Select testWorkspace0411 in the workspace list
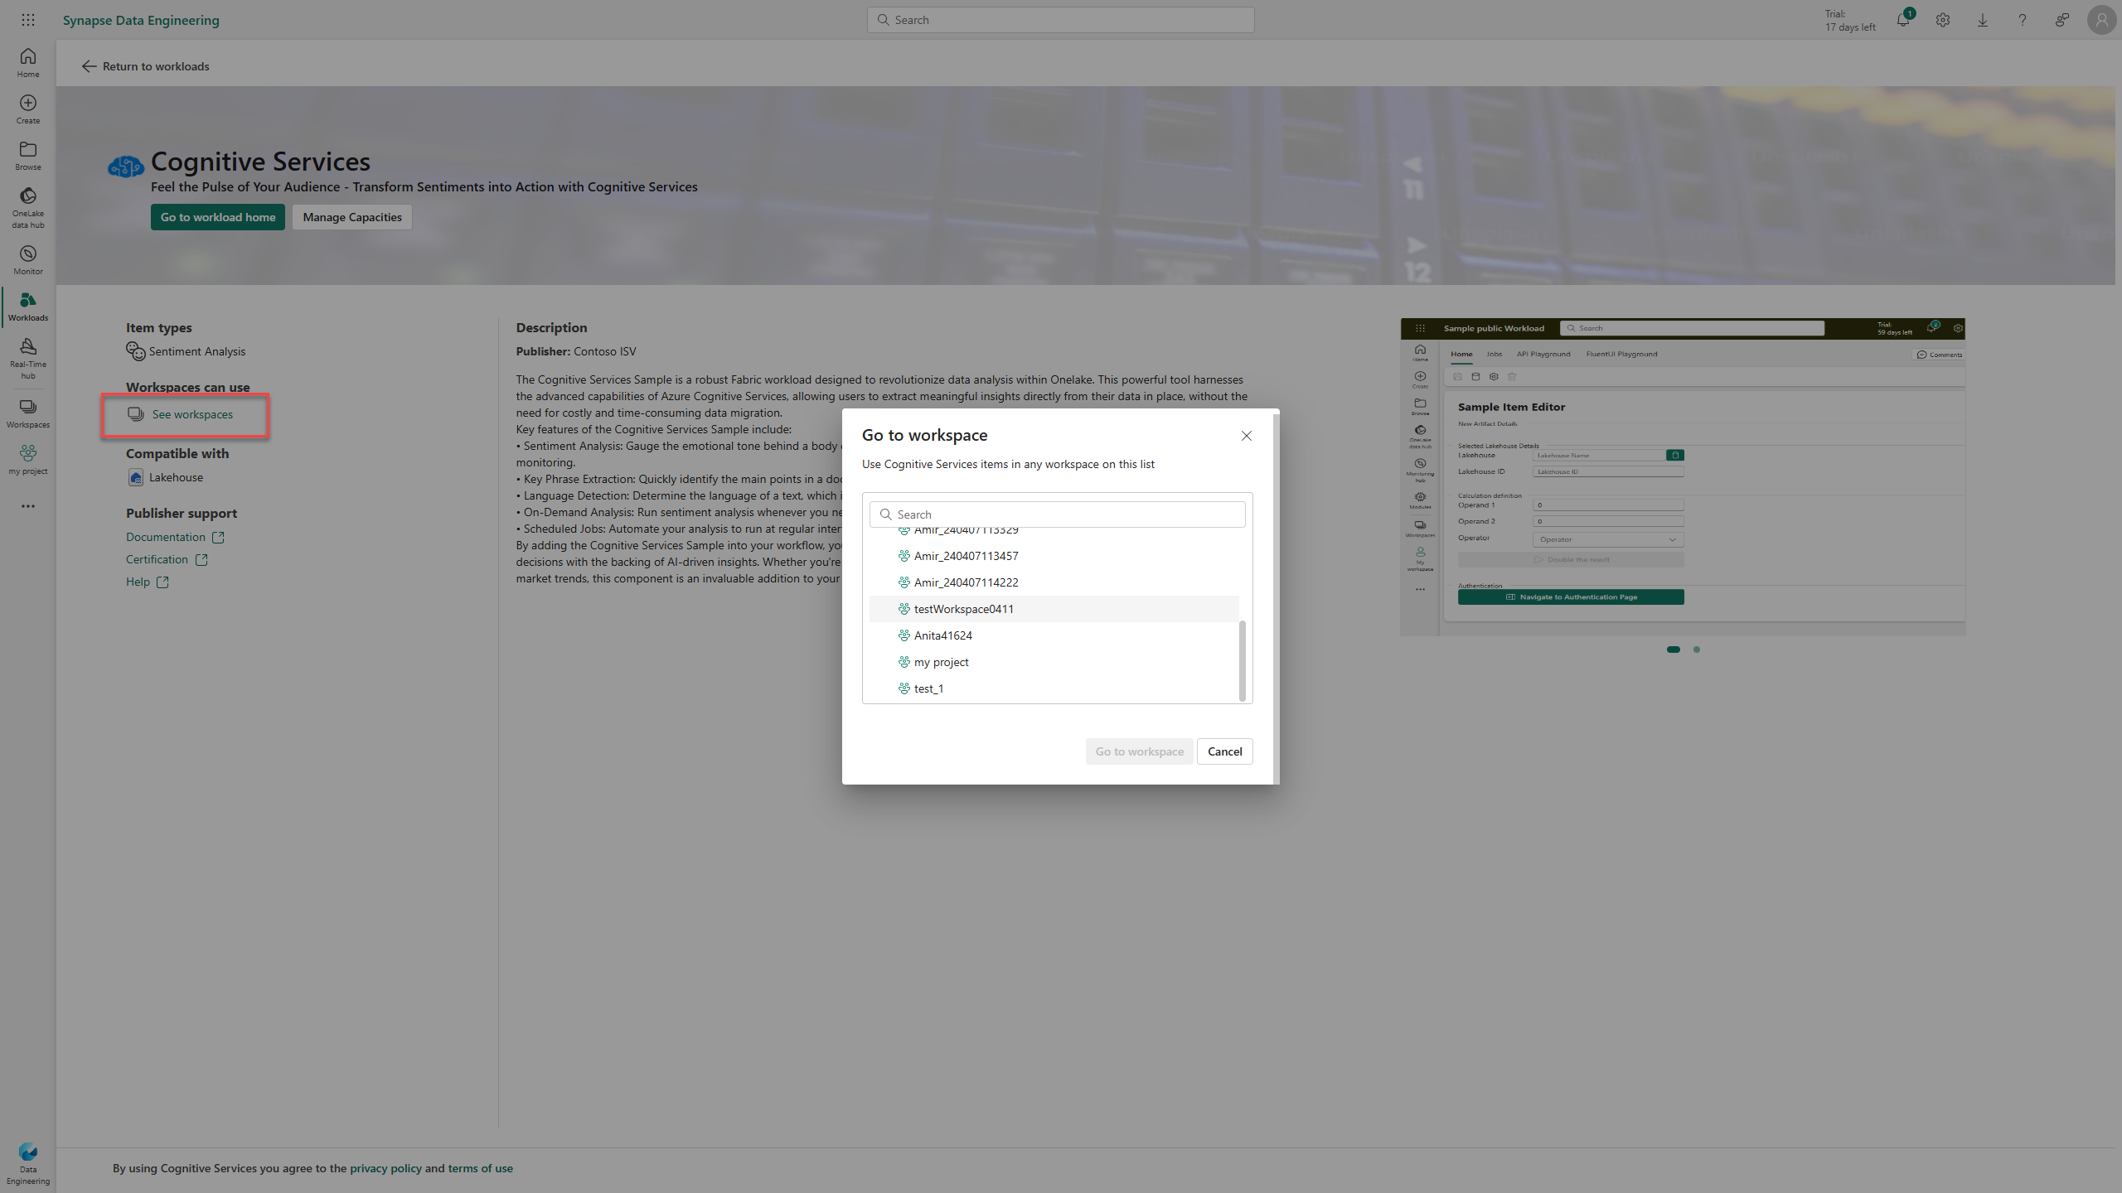The image size is (2122, 1193). pos(963,609)
